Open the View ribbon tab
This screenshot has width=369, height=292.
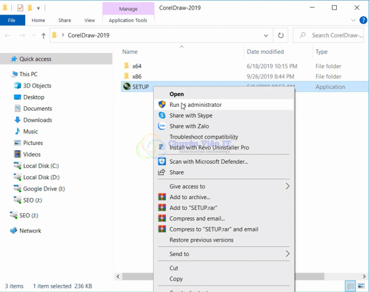coord(89,20)
